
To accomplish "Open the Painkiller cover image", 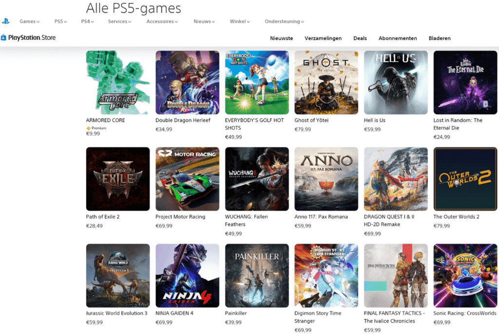I will click(257, 276).
